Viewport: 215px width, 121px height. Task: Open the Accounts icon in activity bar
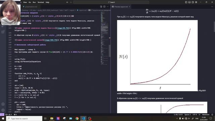click(3, 104)
